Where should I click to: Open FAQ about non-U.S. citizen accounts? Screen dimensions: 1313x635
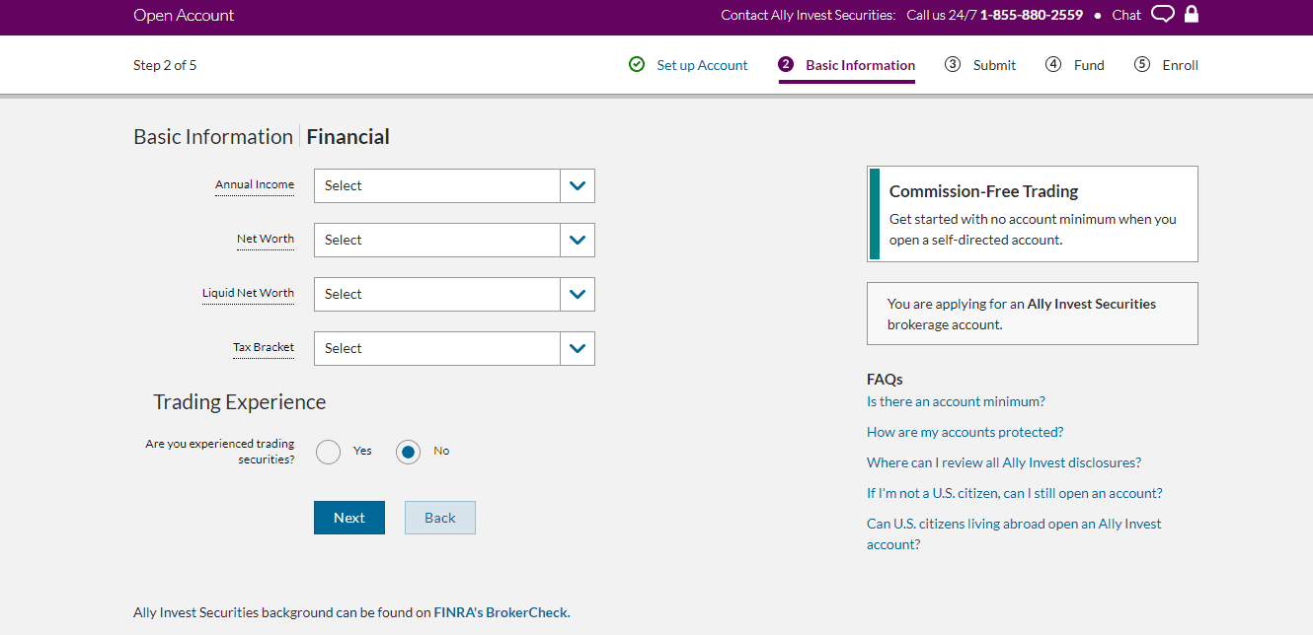[1015, 493]
